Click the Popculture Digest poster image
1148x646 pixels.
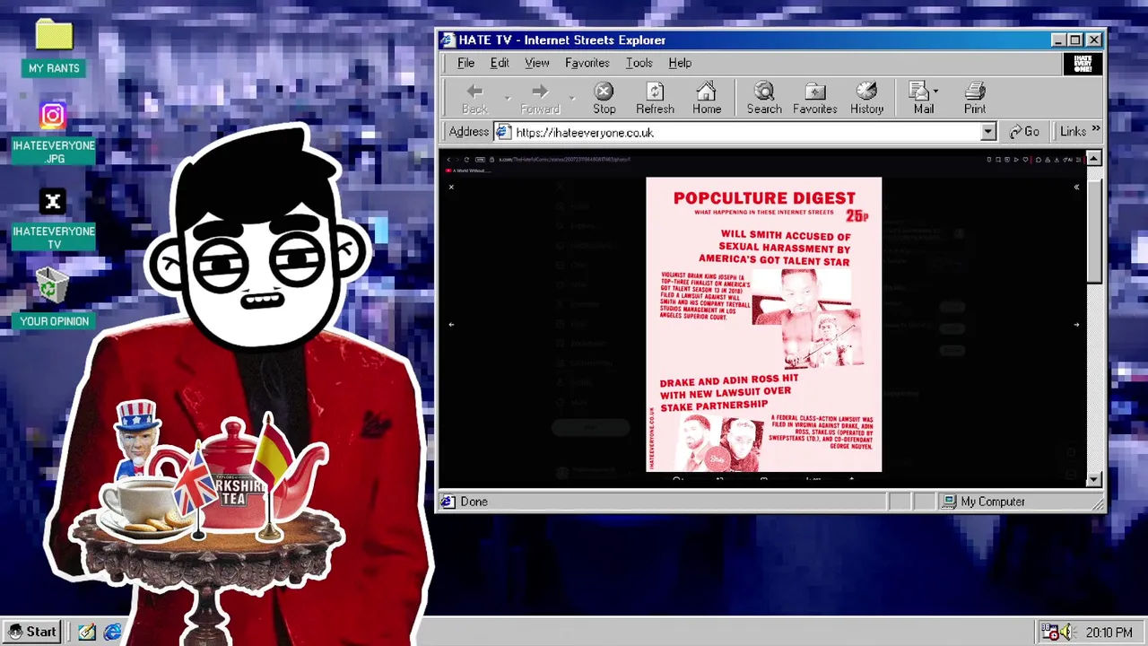[764, 325]
